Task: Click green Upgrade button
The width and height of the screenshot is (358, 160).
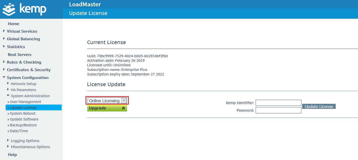Action: [x=107, y=108]
